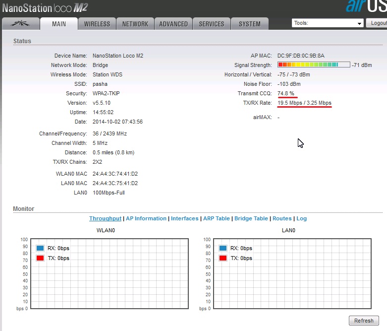Select the Date value 2014-10-02 07:43:56

tap(118, 122)
